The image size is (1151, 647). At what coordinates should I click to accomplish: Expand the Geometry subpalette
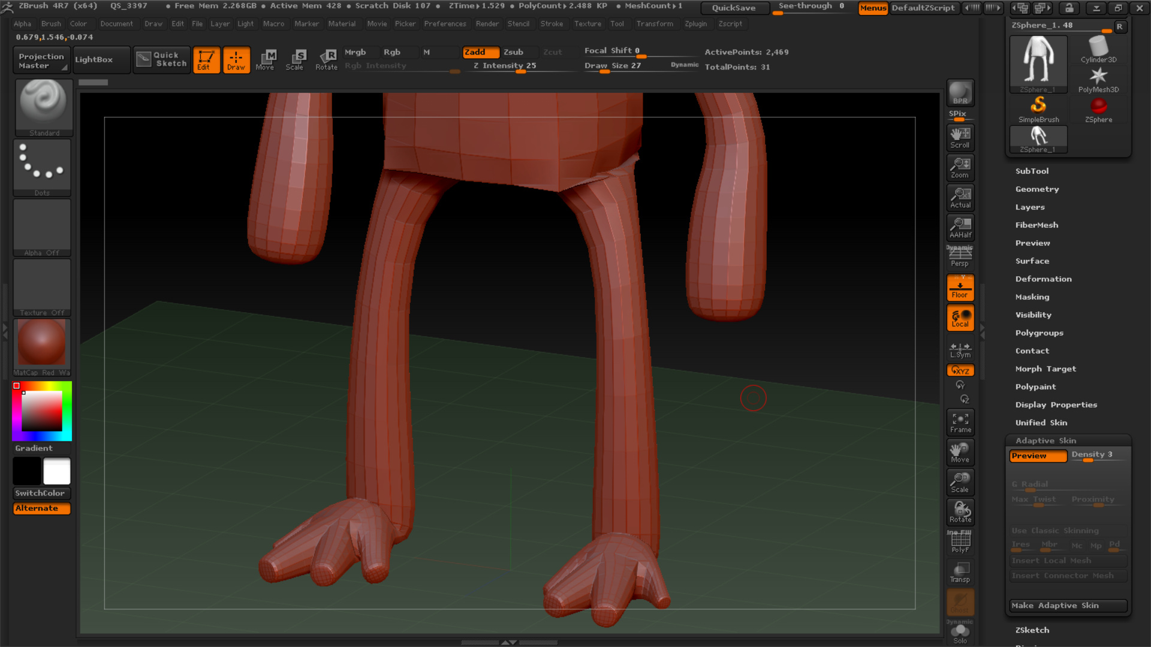pyautogui.click(x=1037, y=189)
